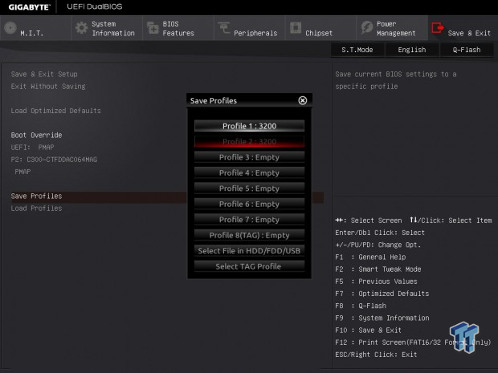Click the Save Profiles menu entry
Image resolution: width=498 pixels, height=373 pixels.
click(36, 196)
